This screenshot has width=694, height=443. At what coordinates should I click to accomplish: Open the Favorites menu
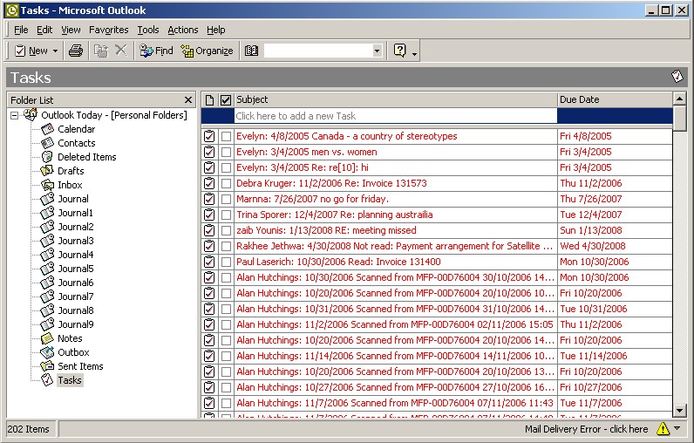(x=108, y=30)
